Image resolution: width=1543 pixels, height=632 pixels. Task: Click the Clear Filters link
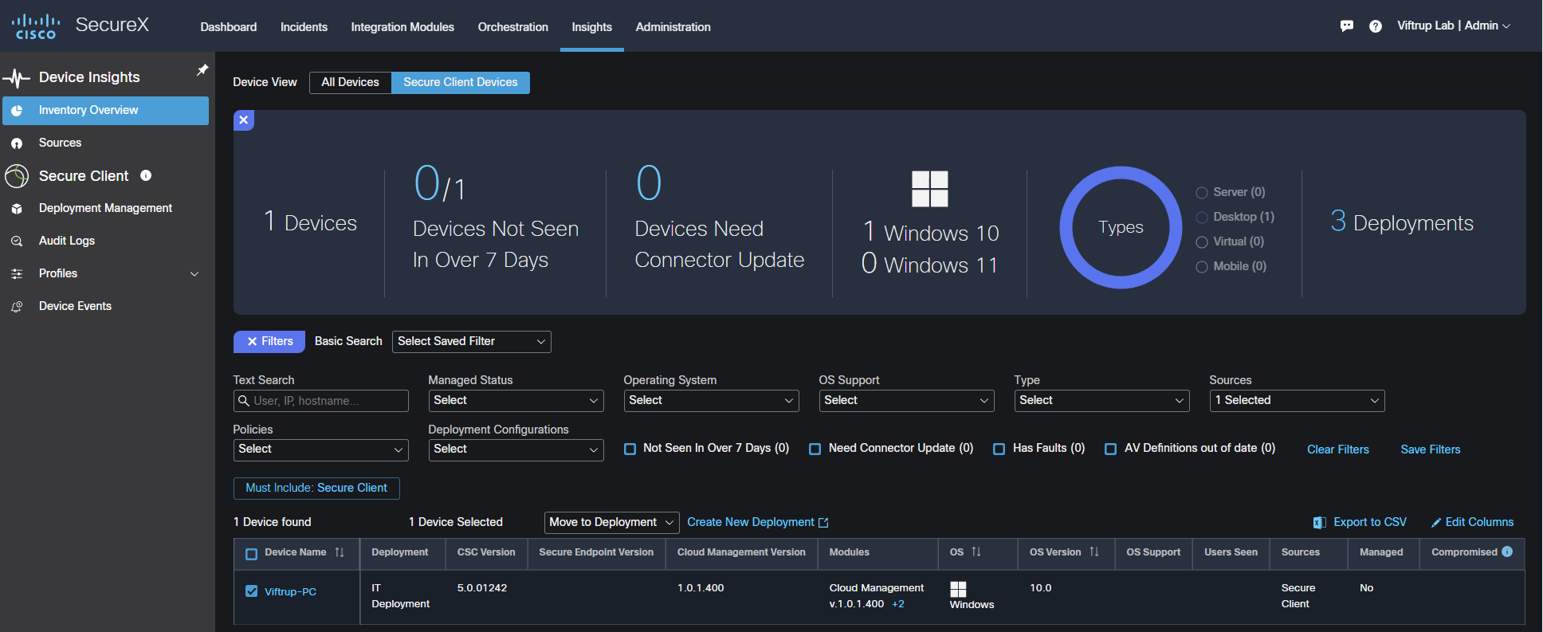click(x=1337, y=449)
